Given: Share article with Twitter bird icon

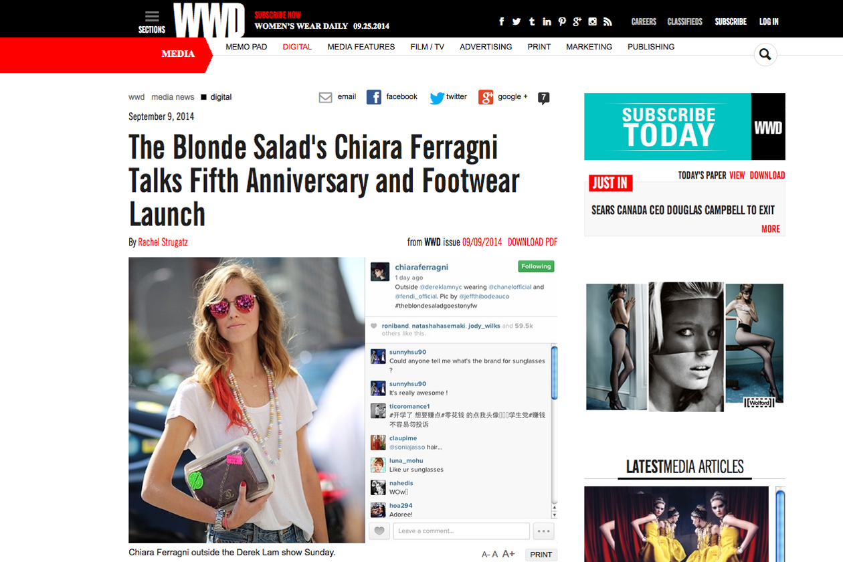Looking at the screenshot, I should (437, 98).
